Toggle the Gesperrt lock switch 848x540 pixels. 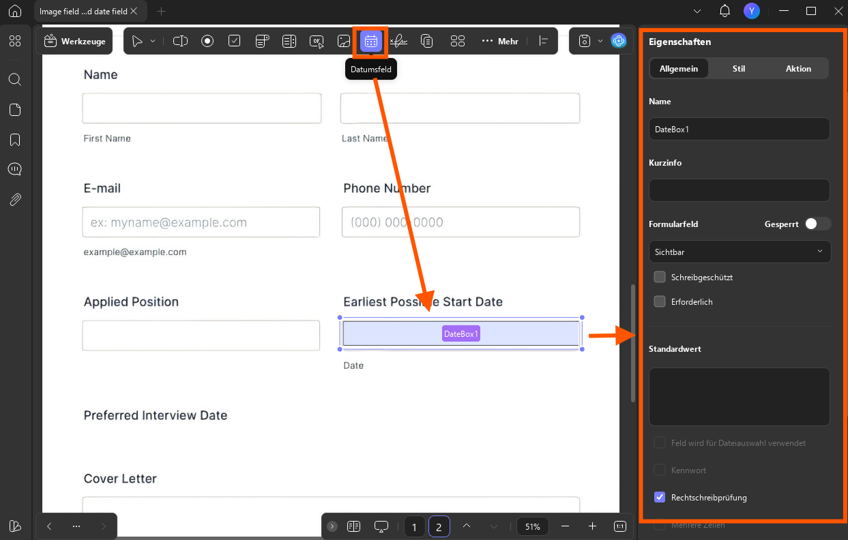[x=817, y=224]
